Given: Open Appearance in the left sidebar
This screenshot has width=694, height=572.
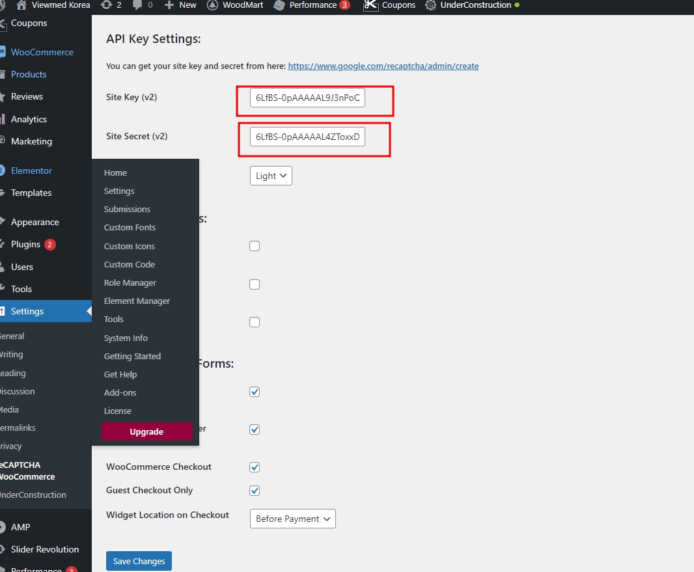Looking at the screenshot, I should click(35, 222).
